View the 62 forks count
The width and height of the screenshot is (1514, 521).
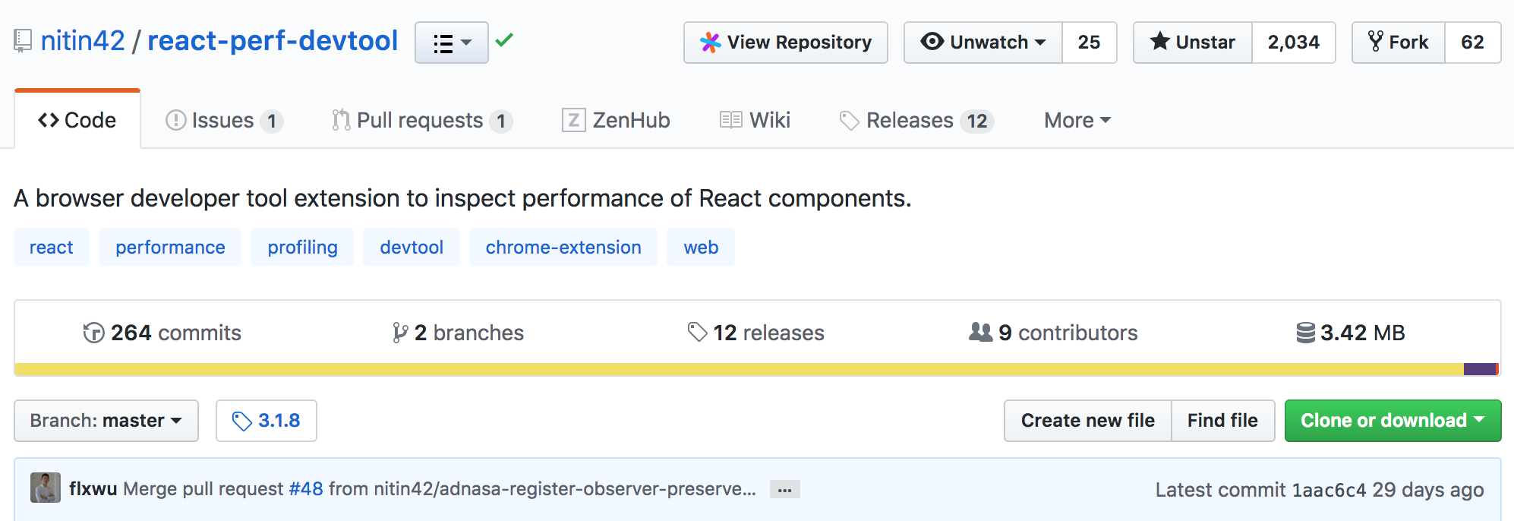point(1473,43)
